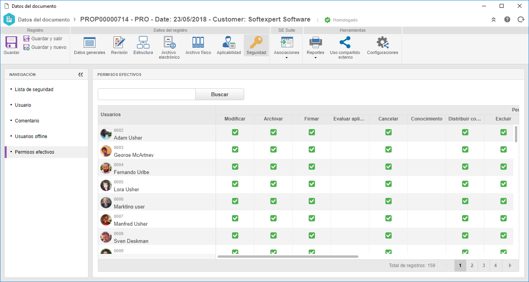Open the Revisión toolbar icon
This screenshot has height=282, width=529.
tap(119, 42)
